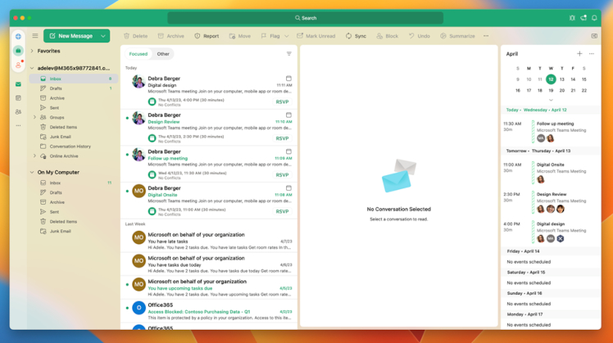Viewport: 613px width, 343px height.
Task: Open the New Message dropdown arrow
Action: pos(103,36)
